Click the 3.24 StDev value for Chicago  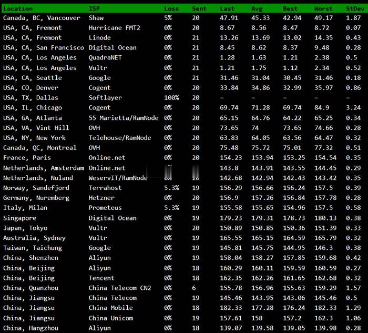353,107
